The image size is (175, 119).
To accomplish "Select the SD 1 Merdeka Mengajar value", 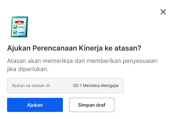I will point(96,86).
